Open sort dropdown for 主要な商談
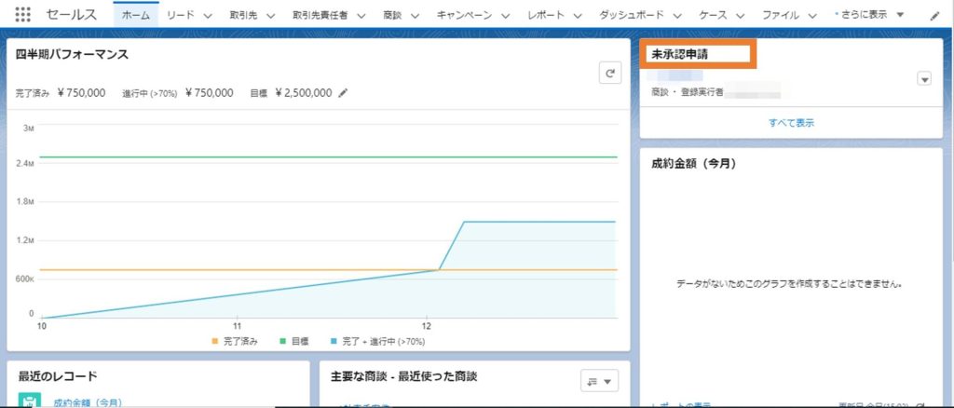Image resolution: width=954 pixels, height=408 pixels. [x=599, y=381]
